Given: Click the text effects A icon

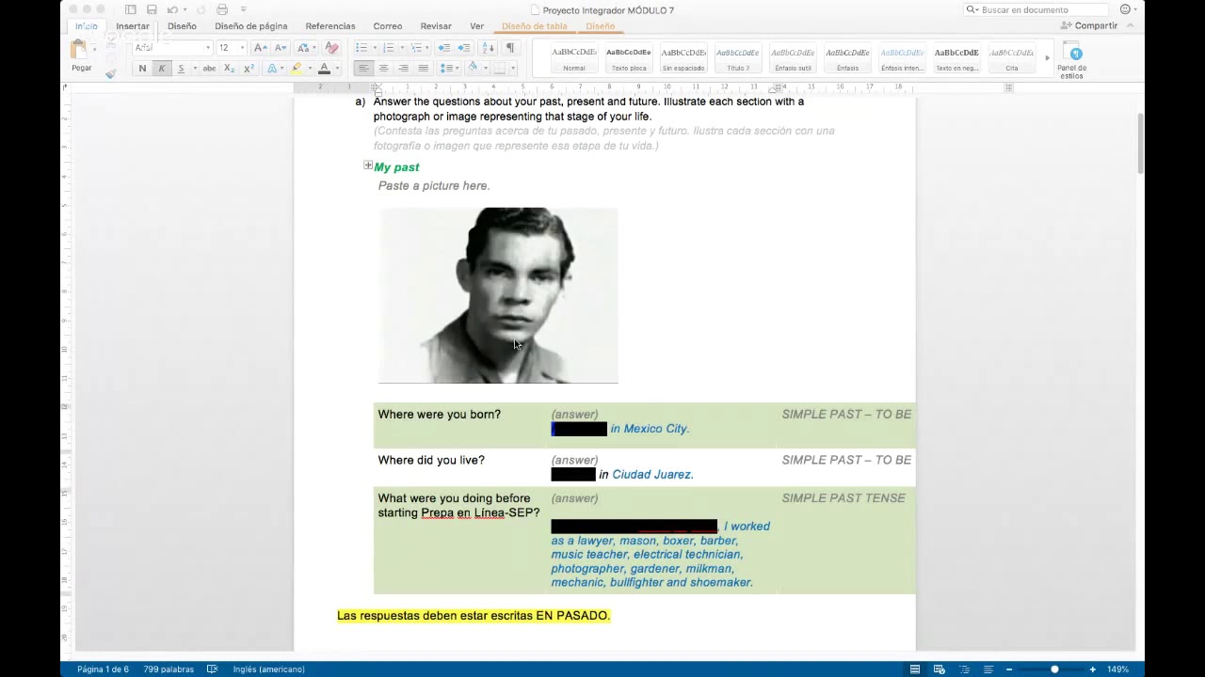Looking at the screenshot, I should pos(272,69).
